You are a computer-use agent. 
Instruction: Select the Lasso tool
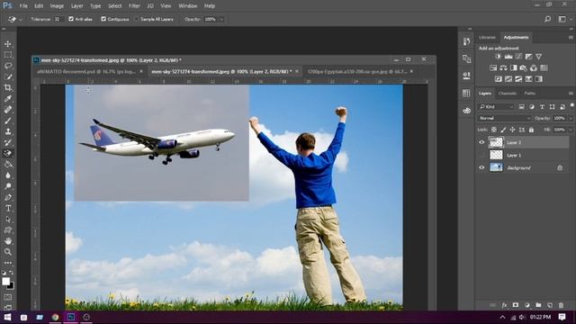(8, 66)
